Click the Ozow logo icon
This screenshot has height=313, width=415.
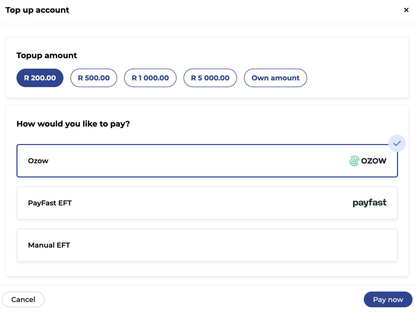354,161
